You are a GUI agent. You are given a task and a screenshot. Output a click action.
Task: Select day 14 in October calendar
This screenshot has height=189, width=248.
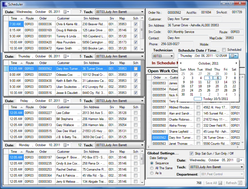click(226, 82)
